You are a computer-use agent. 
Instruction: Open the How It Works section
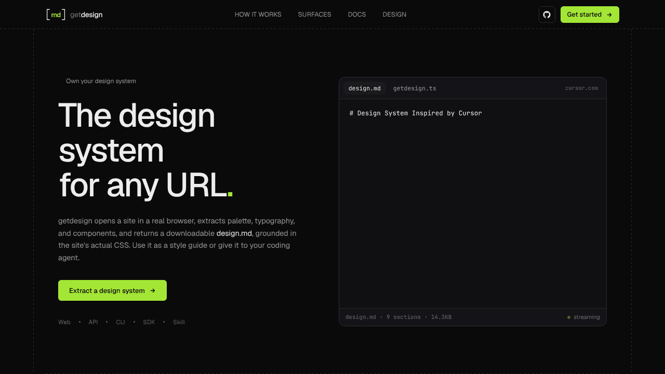pyautogui.click(x=258, y=15)
